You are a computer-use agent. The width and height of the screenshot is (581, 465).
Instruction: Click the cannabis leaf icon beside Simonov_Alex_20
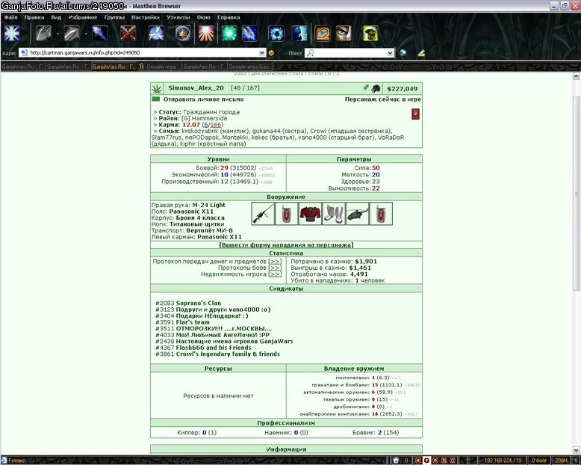(x=157, y=89)
